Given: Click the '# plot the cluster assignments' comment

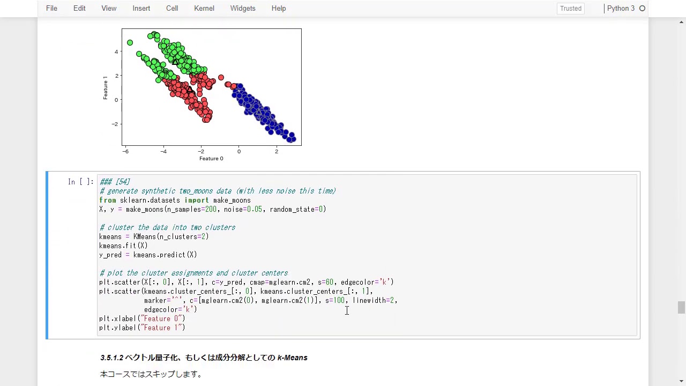Looking at the screenshot, I should coord(193,273).
